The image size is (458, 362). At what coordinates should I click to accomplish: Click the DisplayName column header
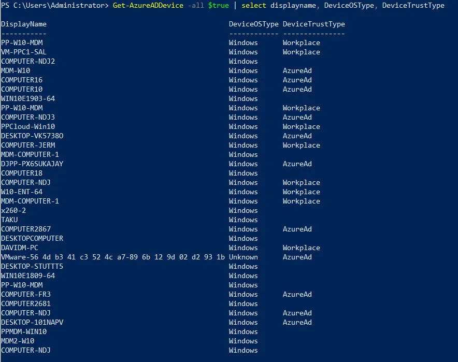point(24,24)
